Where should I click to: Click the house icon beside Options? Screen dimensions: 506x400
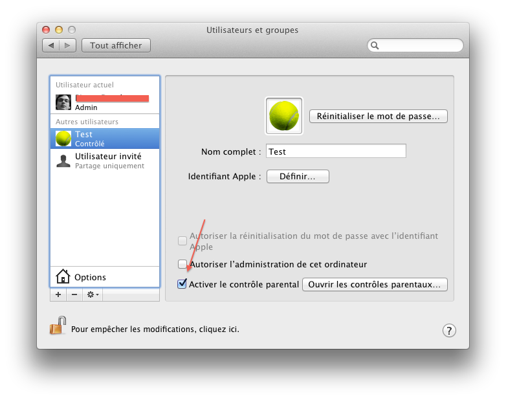63,277
